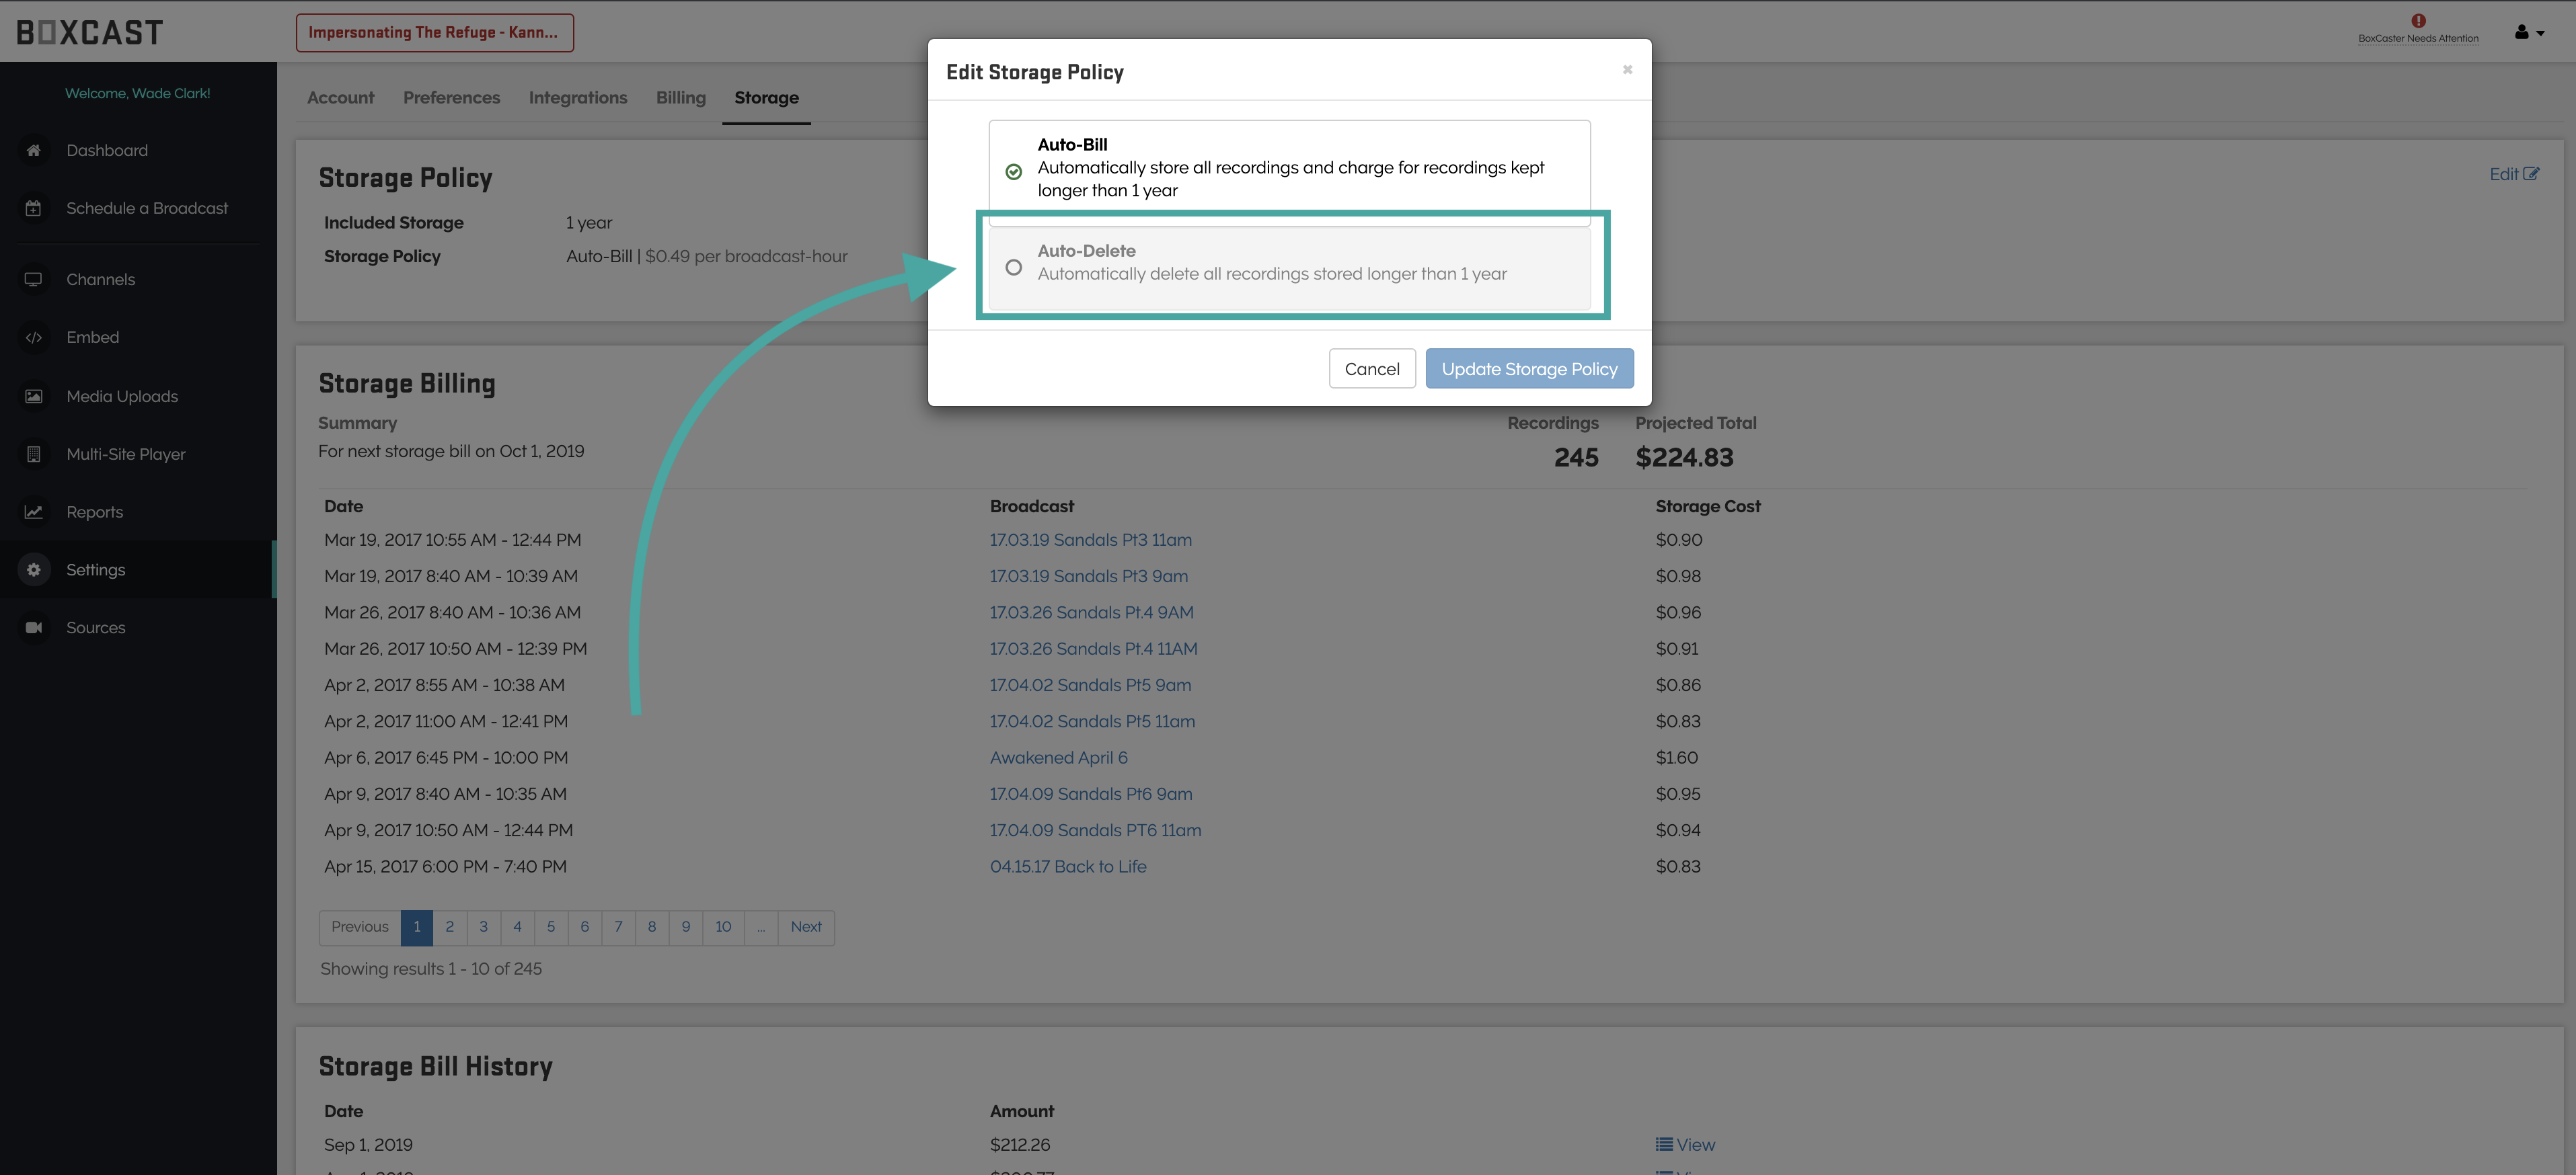Open the Awakened April 6 broadcast link

(1058, 758)
